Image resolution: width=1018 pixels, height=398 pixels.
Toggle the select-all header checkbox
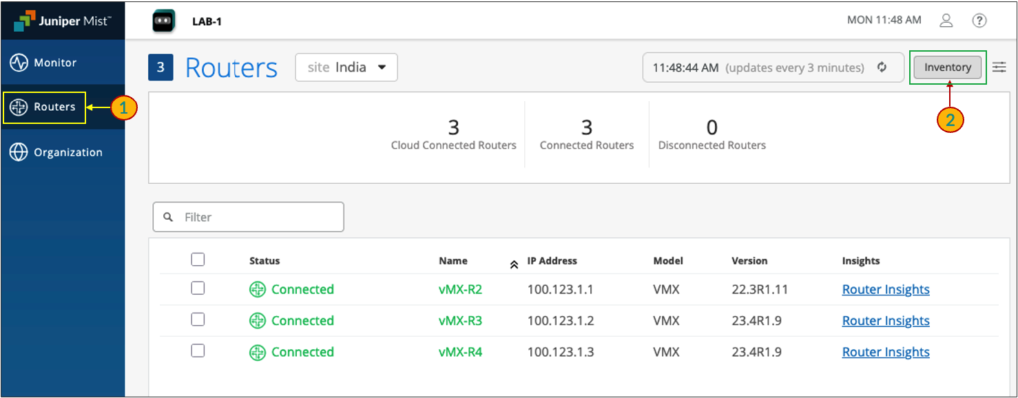tap(198, 260)
